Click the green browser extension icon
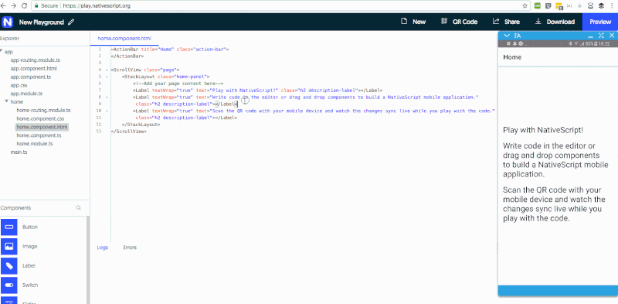The image size is (618, 304). pos(538,6)
